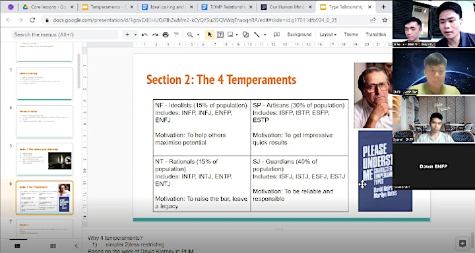Image resolution: width=475 pixels, height=253 pixels.
Task: Click the Add comment icon
Action: coord(276,34)
